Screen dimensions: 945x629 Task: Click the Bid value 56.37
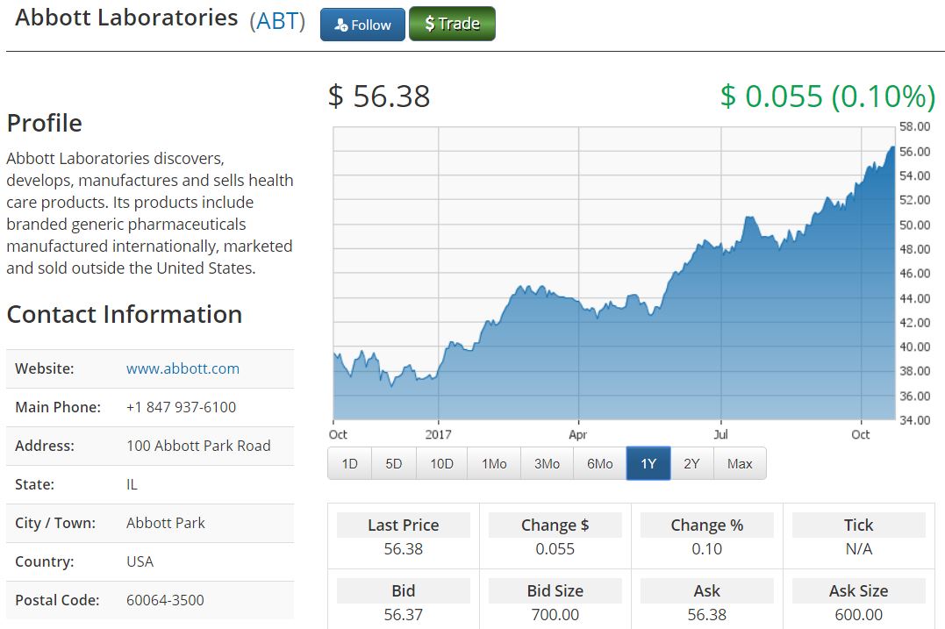point(404,615)
